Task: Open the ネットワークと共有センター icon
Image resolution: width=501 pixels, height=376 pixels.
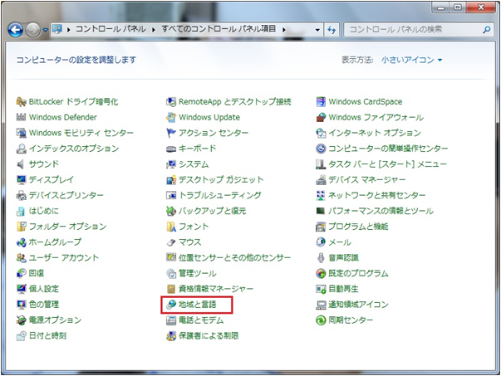Action: coord(321,195)
